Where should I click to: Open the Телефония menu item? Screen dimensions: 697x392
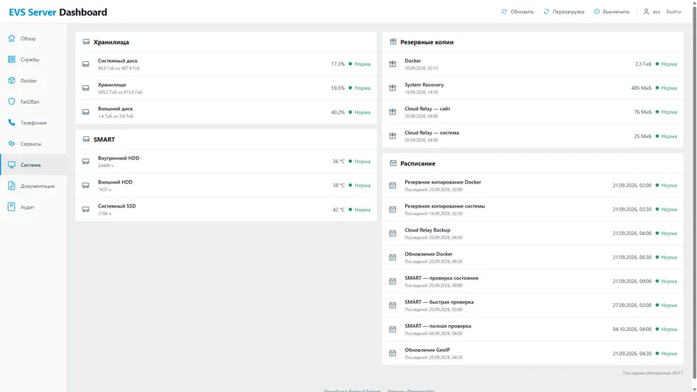coord(33,123)
